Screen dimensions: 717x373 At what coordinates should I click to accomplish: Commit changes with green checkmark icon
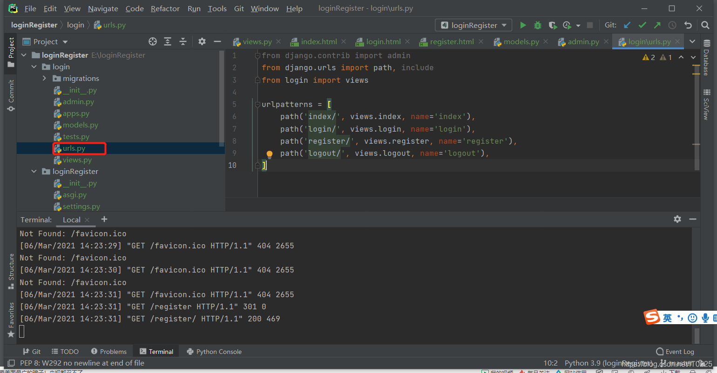point(642,25)
